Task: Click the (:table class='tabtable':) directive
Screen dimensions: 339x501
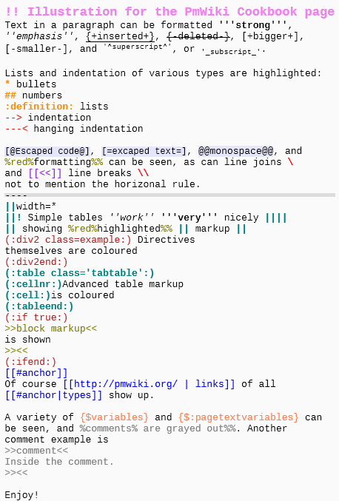Action: click(79, 272)
